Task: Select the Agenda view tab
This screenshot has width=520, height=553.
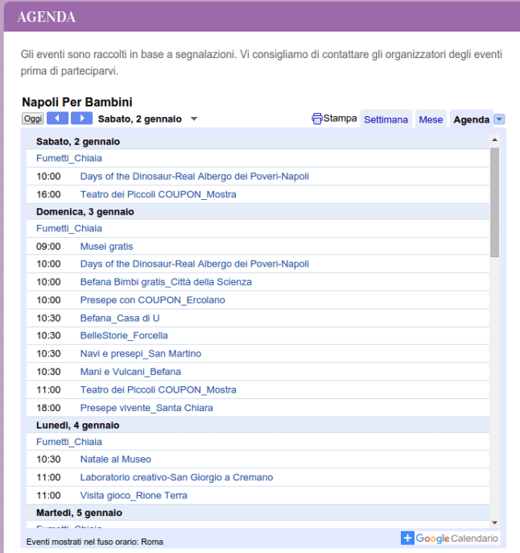Action: [471, 119]
